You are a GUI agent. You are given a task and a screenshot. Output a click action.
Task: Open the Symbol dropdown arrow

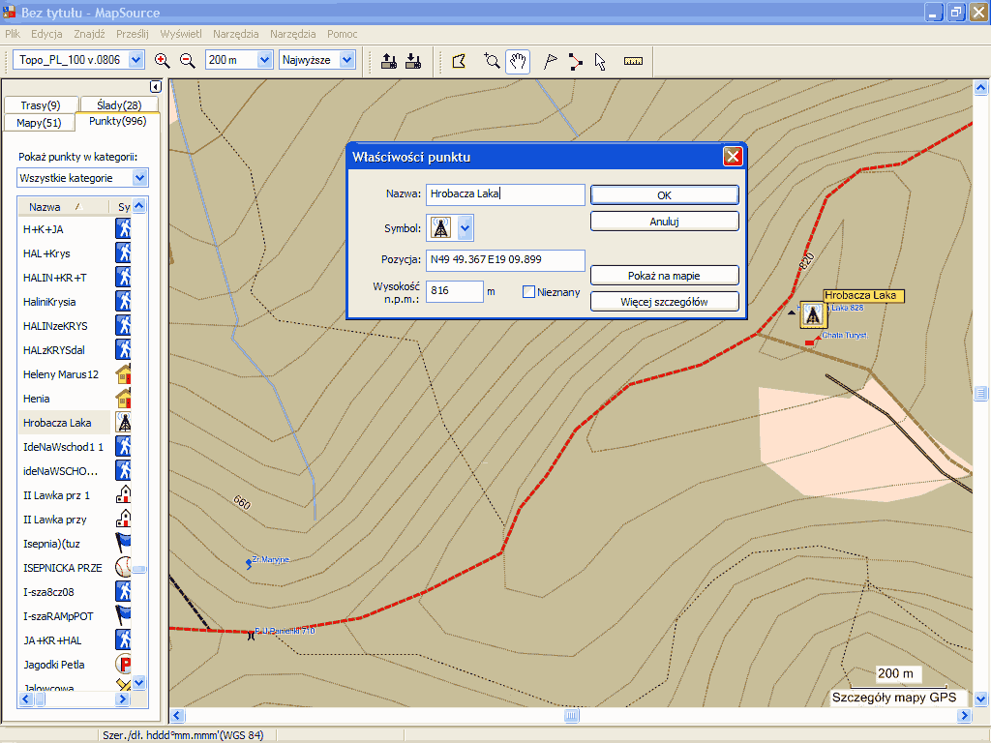[465, 228]
